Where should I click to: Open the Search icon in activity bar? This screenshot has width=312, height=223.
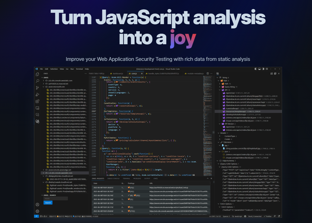(x=37, y=81)
